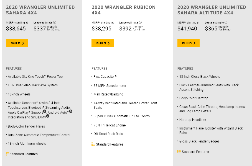Build the Wrangler Rubicon 4x4
Screen dimensions: 252x166
pos(103,43)
